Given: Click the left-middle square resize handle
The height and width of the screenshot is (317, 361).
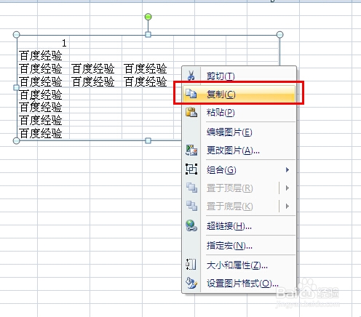Looking at the screenshot, I should [16, 87].
